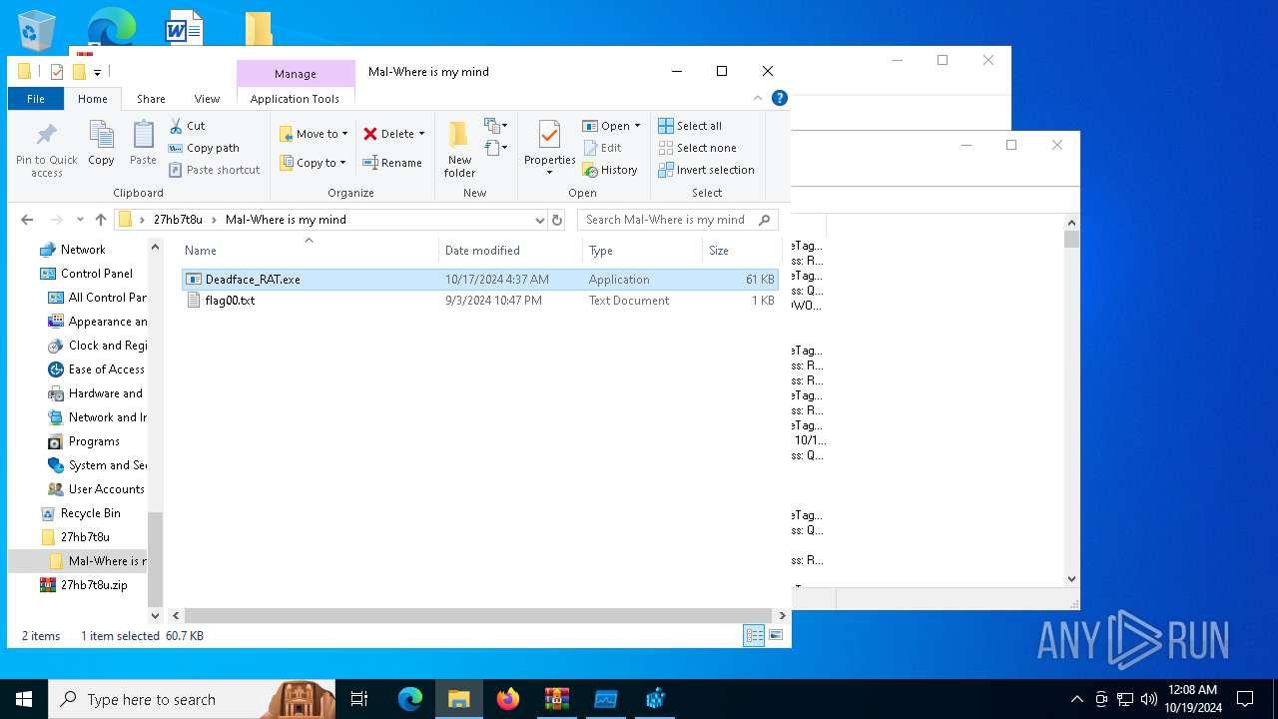Click Invert selection
Image resolution: width=1278 pixels, height=719 pixels.
coord(706,170)
